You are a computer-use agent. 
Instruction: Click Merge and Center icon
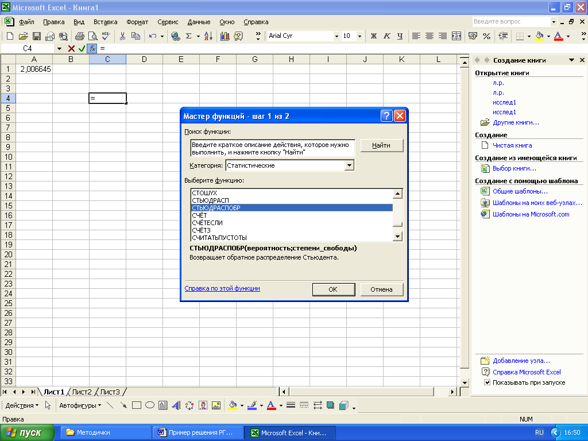457,36
